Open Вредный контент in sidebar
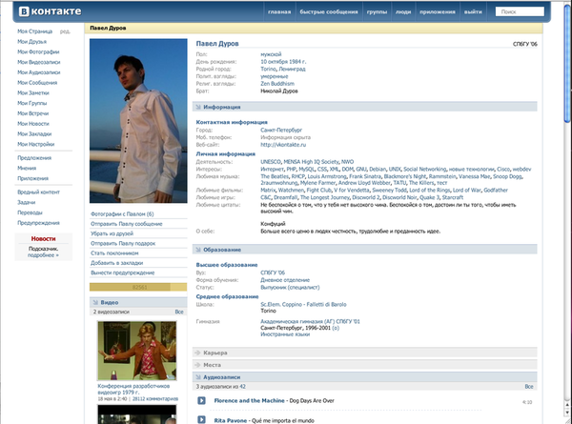 (38, 192)
